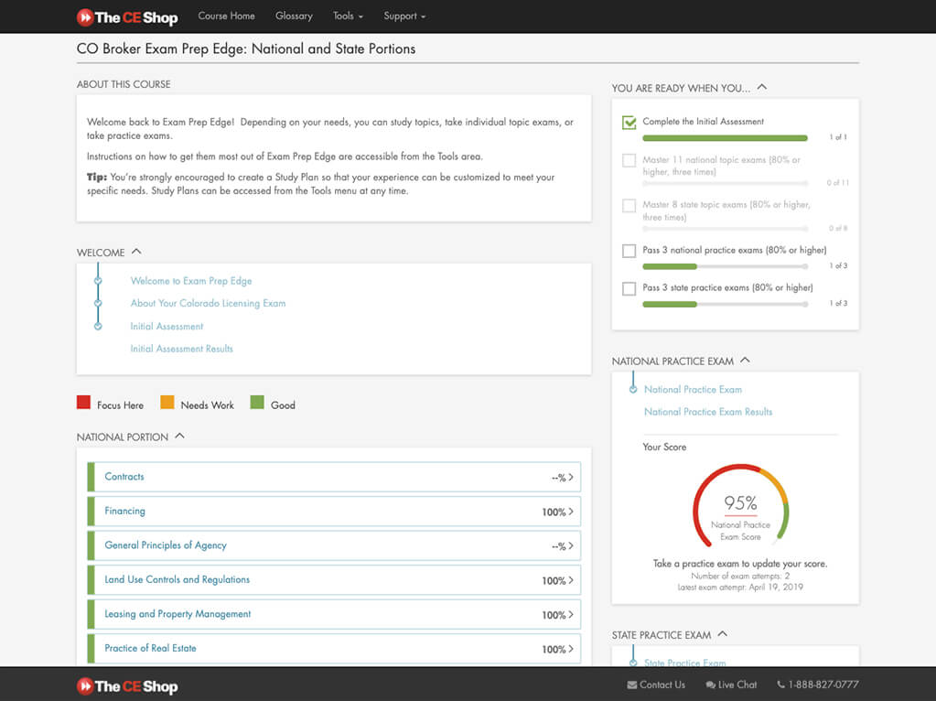Image resolution: width=936 pixels, height=701 pixels.
Task: Open the Glossary page
Action: click(294, 16)
